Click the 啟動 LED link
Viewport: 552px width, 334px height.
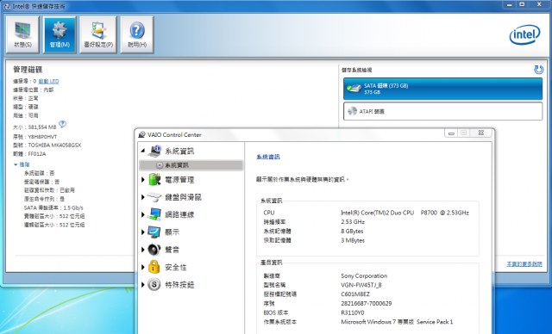point(48,81)
